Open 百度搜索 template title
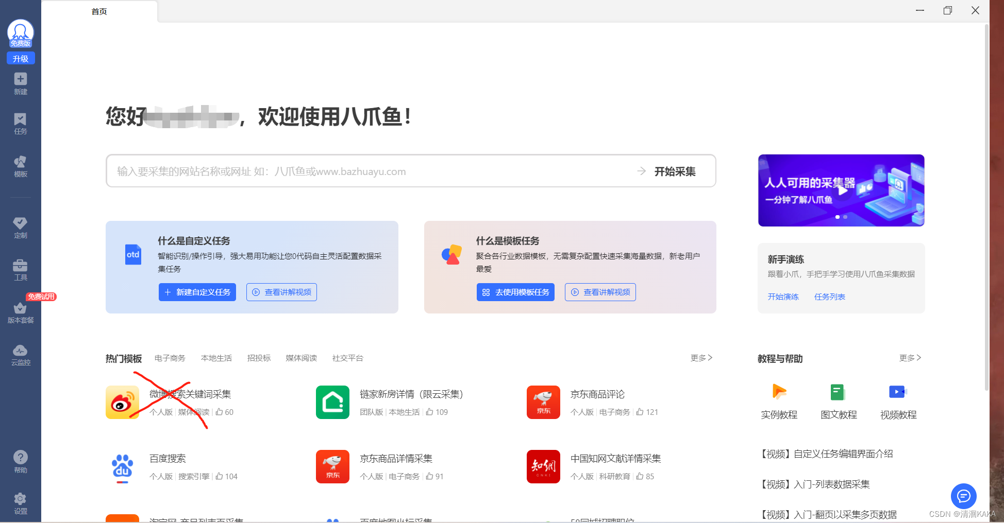 (168, 459)
